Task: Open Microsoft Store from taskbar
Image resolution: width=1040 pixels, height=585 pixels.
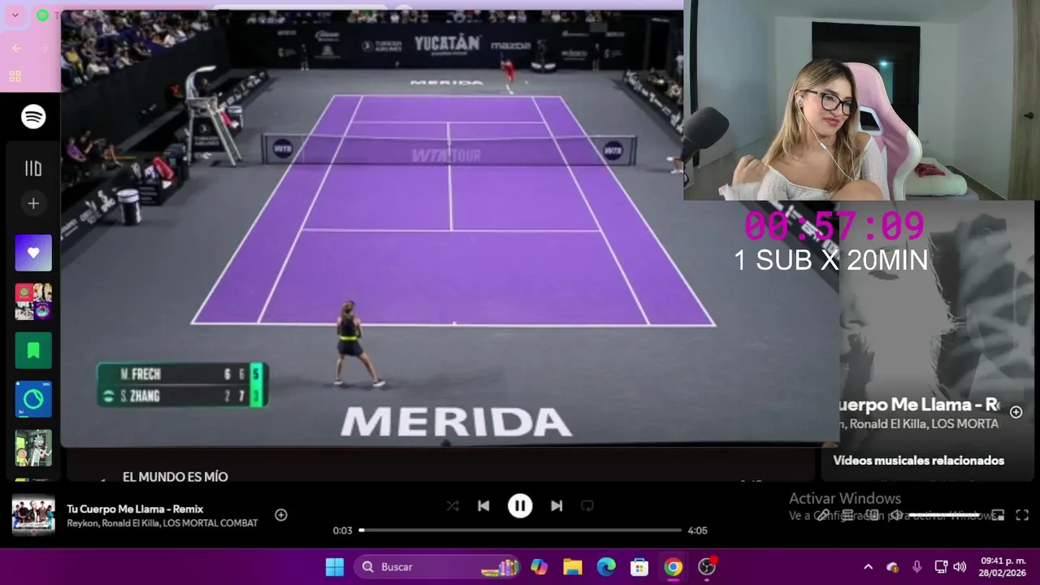Action: [x=639, y=567]
